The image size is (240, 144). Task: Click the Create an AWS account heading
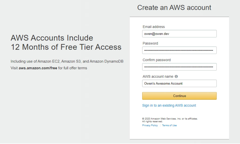point(174,8)
